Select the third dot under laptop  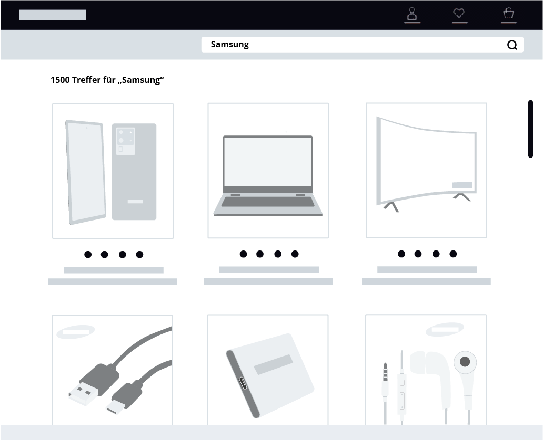(278, 254)
